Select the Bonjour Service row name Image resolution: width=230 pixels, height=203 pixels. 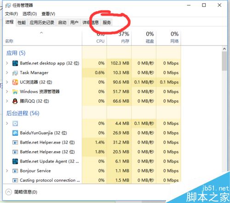(x=35, y=171)
